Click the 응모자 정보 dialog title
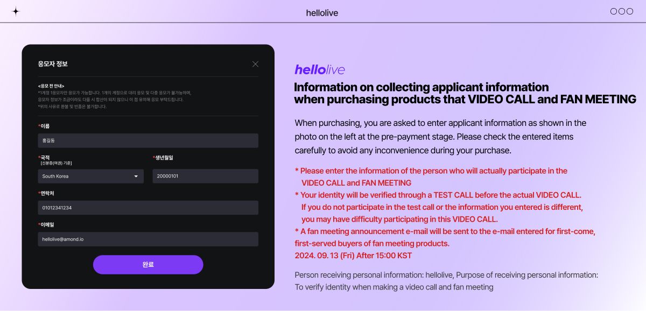The height and width of the screenshot is (311, 646). click(53, 64)
